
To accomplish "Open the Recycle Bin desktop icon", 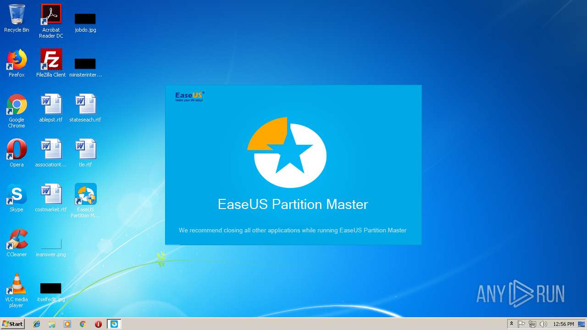I will pos(17,18).
